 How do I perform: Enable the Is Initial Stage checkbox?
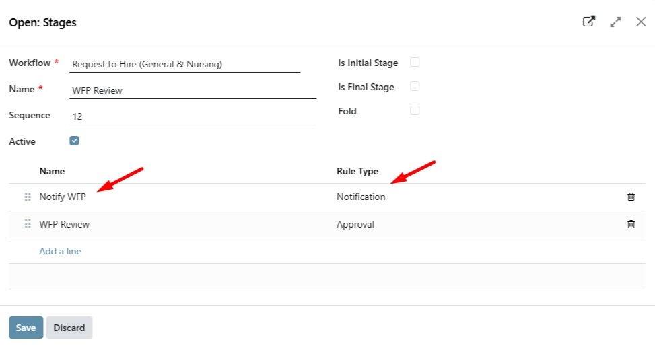point(415,62)
